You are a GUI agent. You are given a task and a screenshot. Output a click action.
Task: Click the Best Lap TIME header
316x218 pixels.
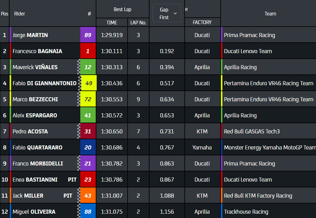[x=112, y=23]
